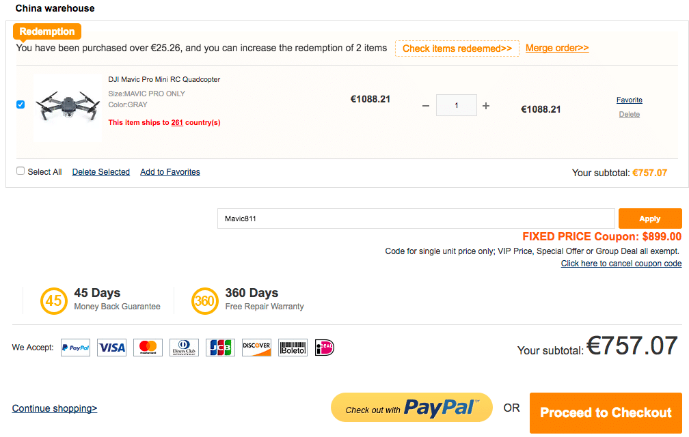Image resolution: width=689 pixels, height=437 pixels.
Task: Tick the Select All checkbox
Action: (21, 171)
